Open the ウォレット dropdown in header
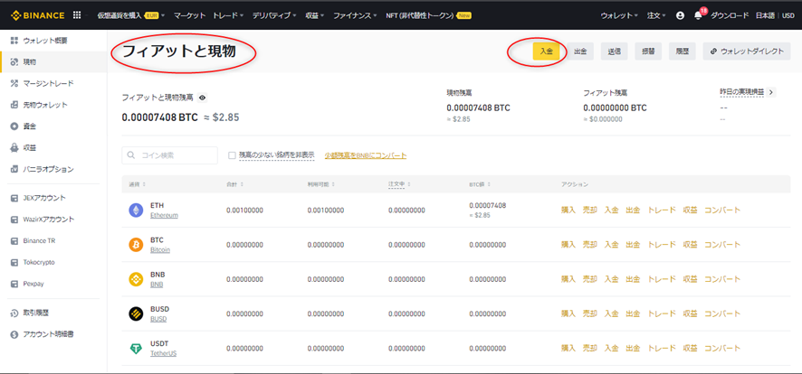The image size is (802, 374). click(x=618, y=15)
